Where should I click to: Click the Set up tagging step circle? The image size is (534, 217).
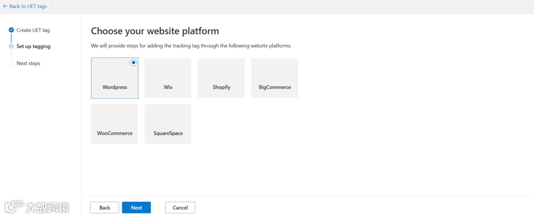coord(11,46)
